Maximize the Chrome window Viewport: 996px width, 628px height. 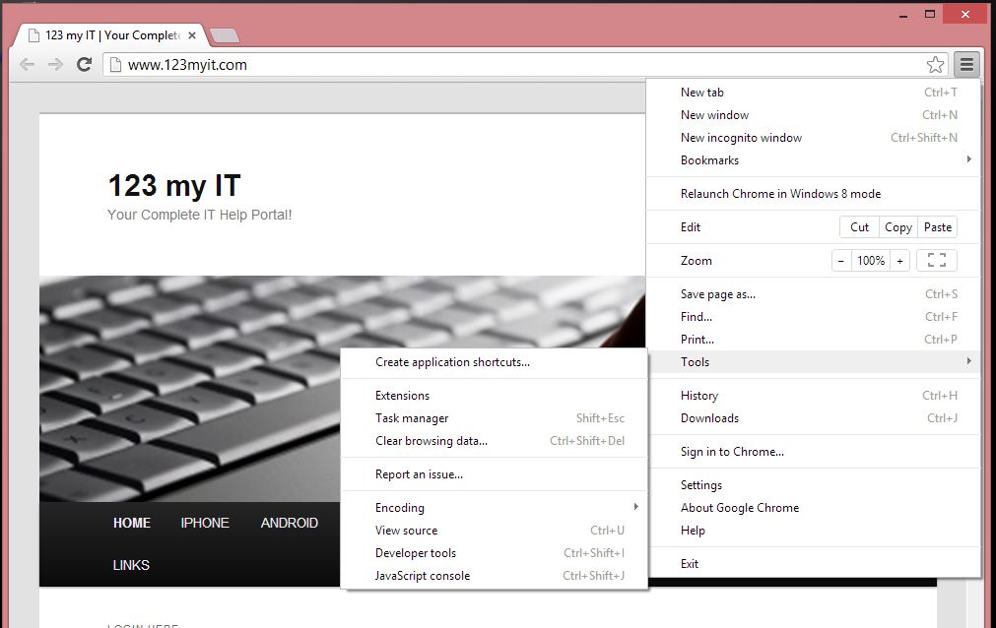pyautogui.click(x=930, y=14)
